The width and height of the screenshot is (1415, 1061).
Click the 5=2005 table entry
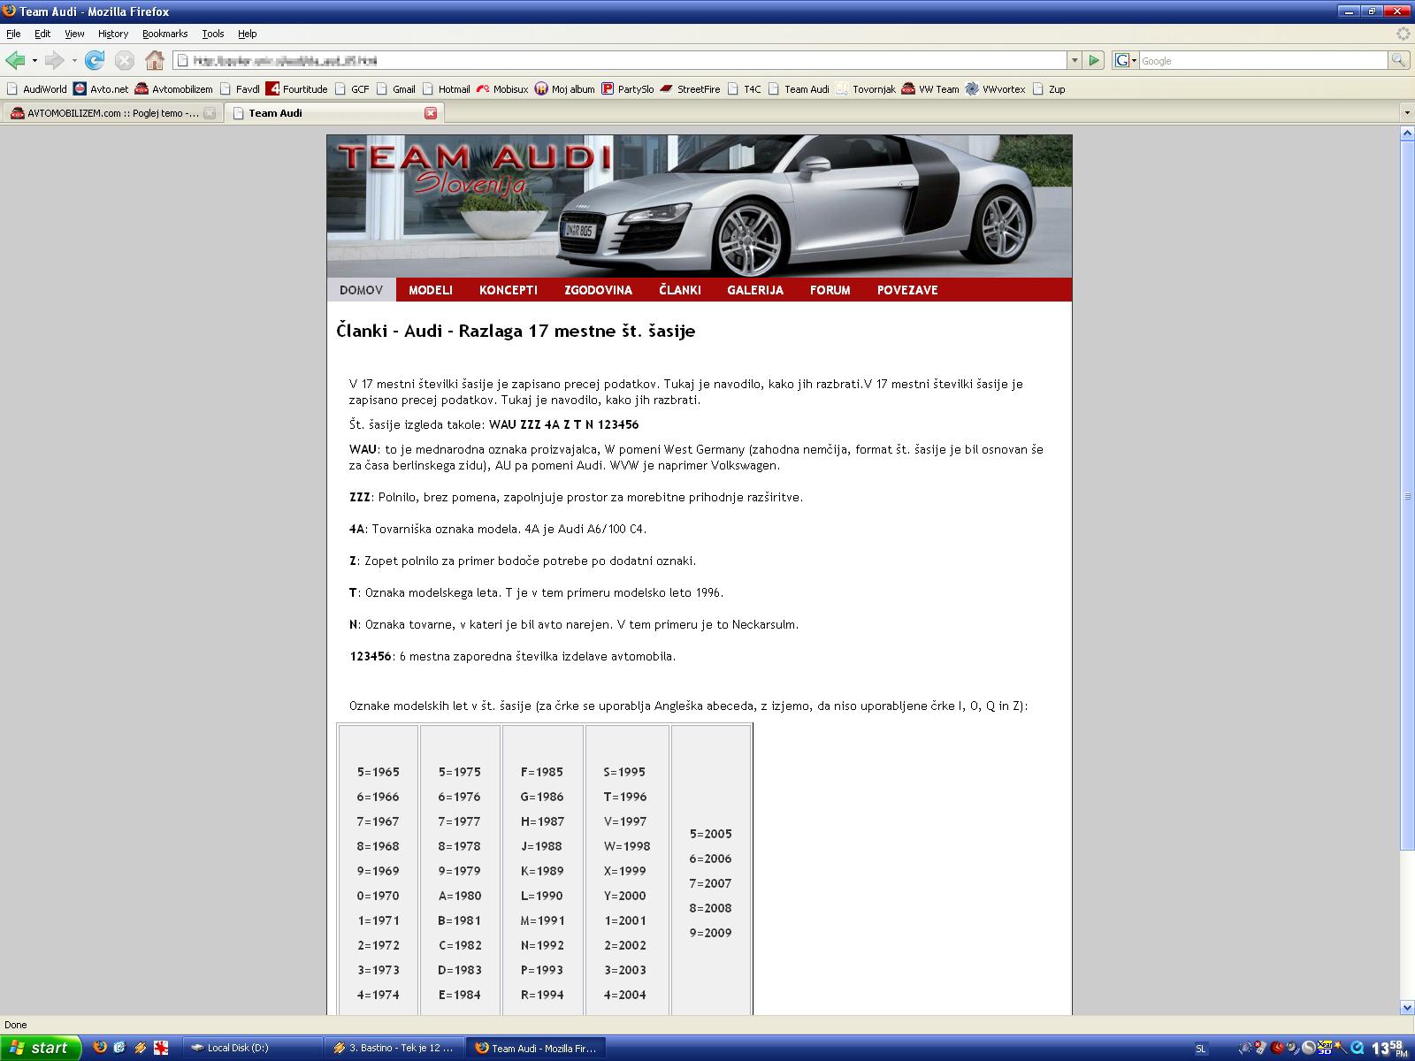pos(711,834)
